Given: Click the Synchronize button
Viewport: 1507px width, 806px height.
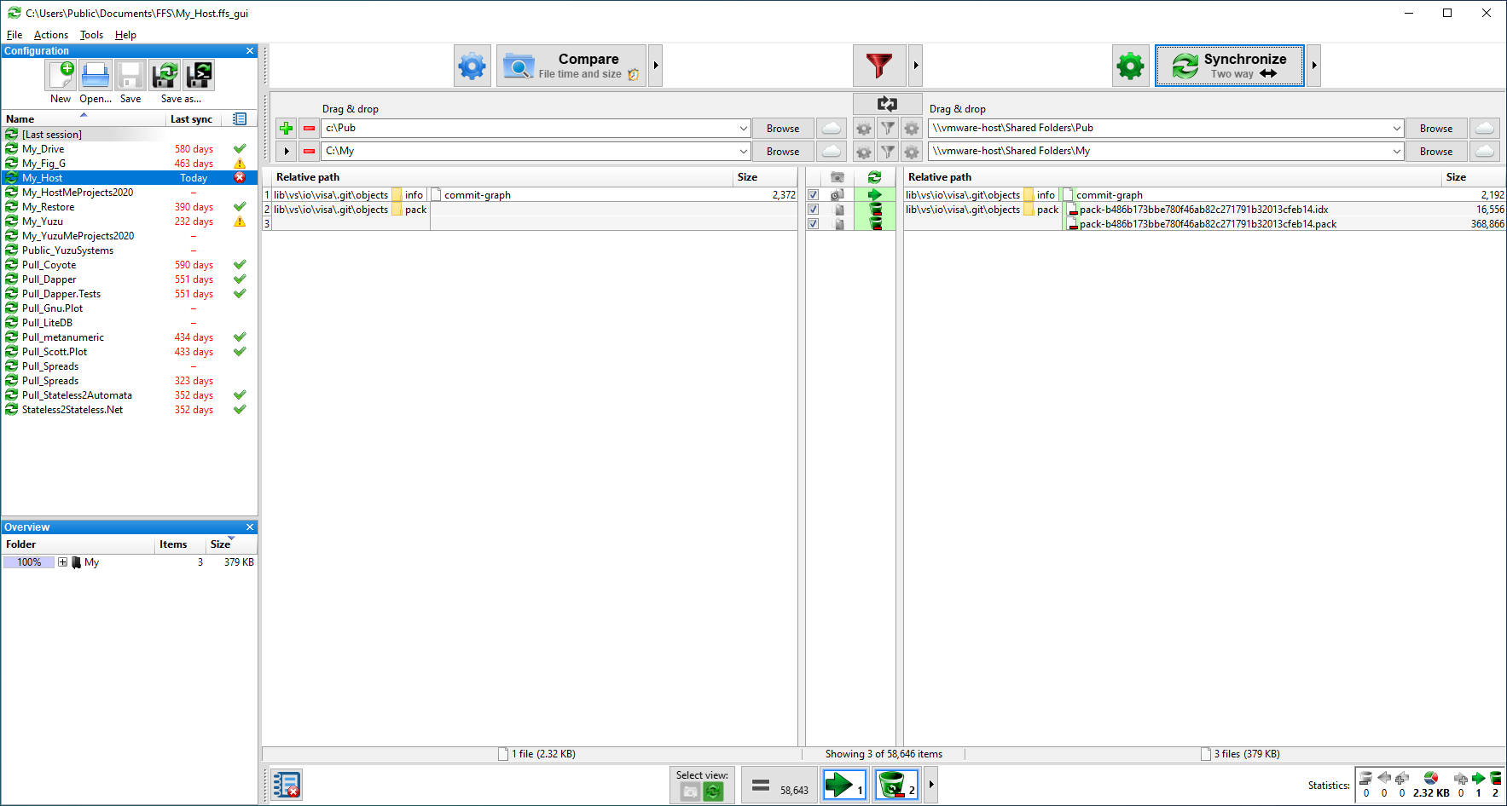Looking at the screenshot, I should tap(1230, 66).
